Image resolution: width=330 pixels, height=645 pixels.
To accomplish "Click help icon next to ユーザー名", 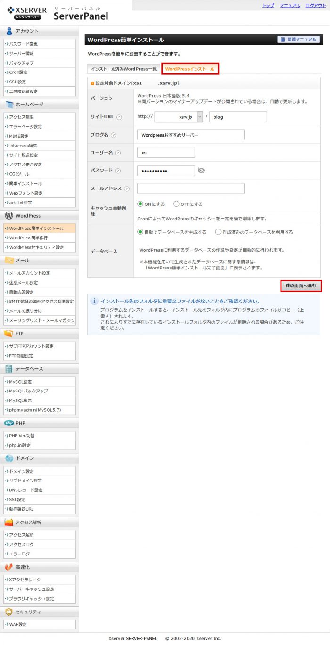I will point(118,153).
